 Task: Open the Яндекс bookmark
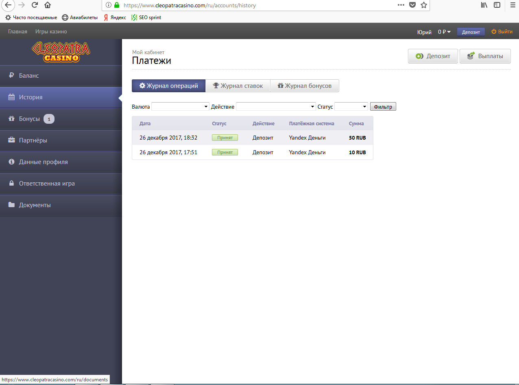[115, 17]
